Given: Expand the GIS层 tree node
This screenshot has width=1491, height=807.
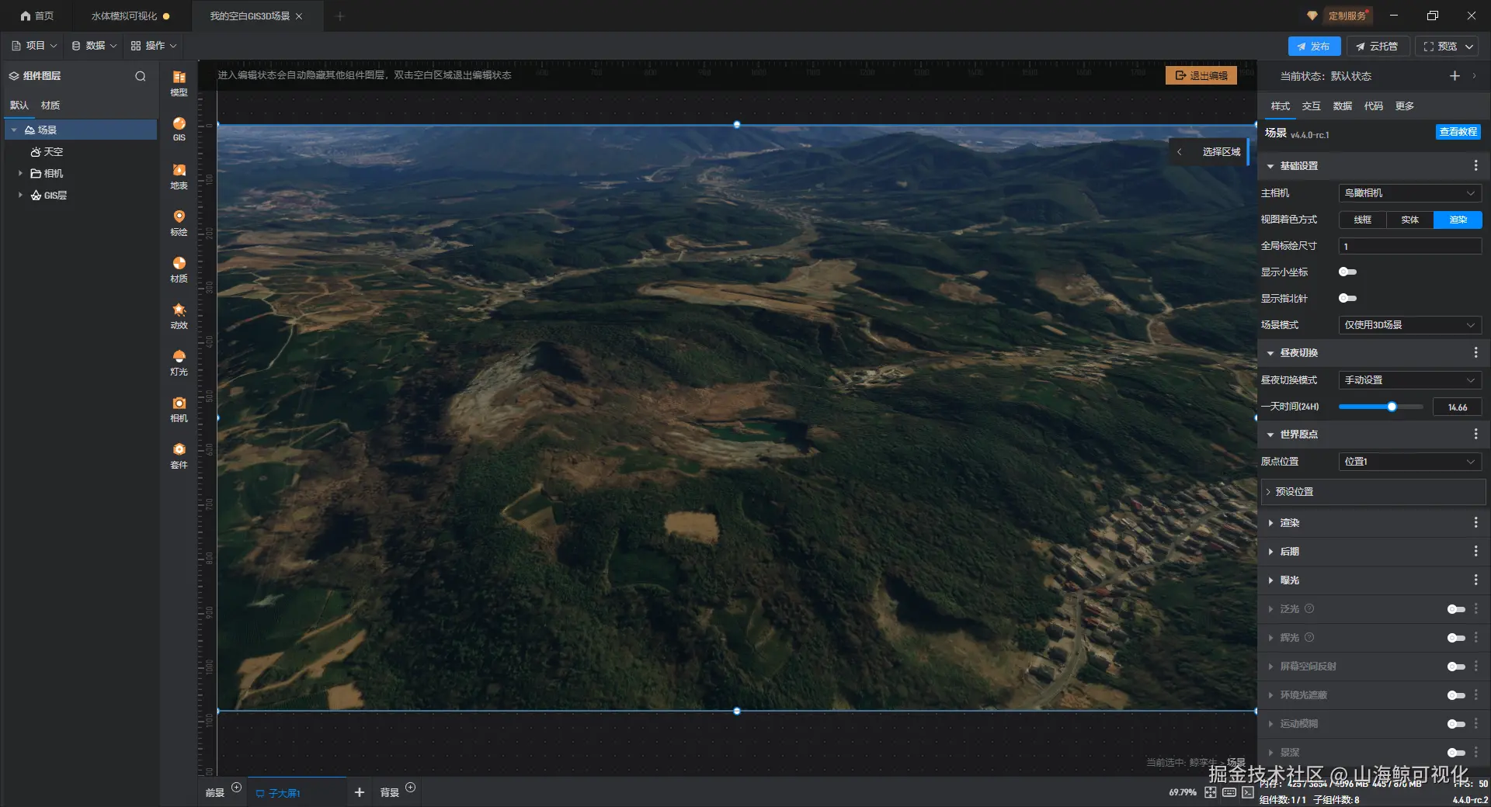Looking at the screenshot, I should pos(20,195).
